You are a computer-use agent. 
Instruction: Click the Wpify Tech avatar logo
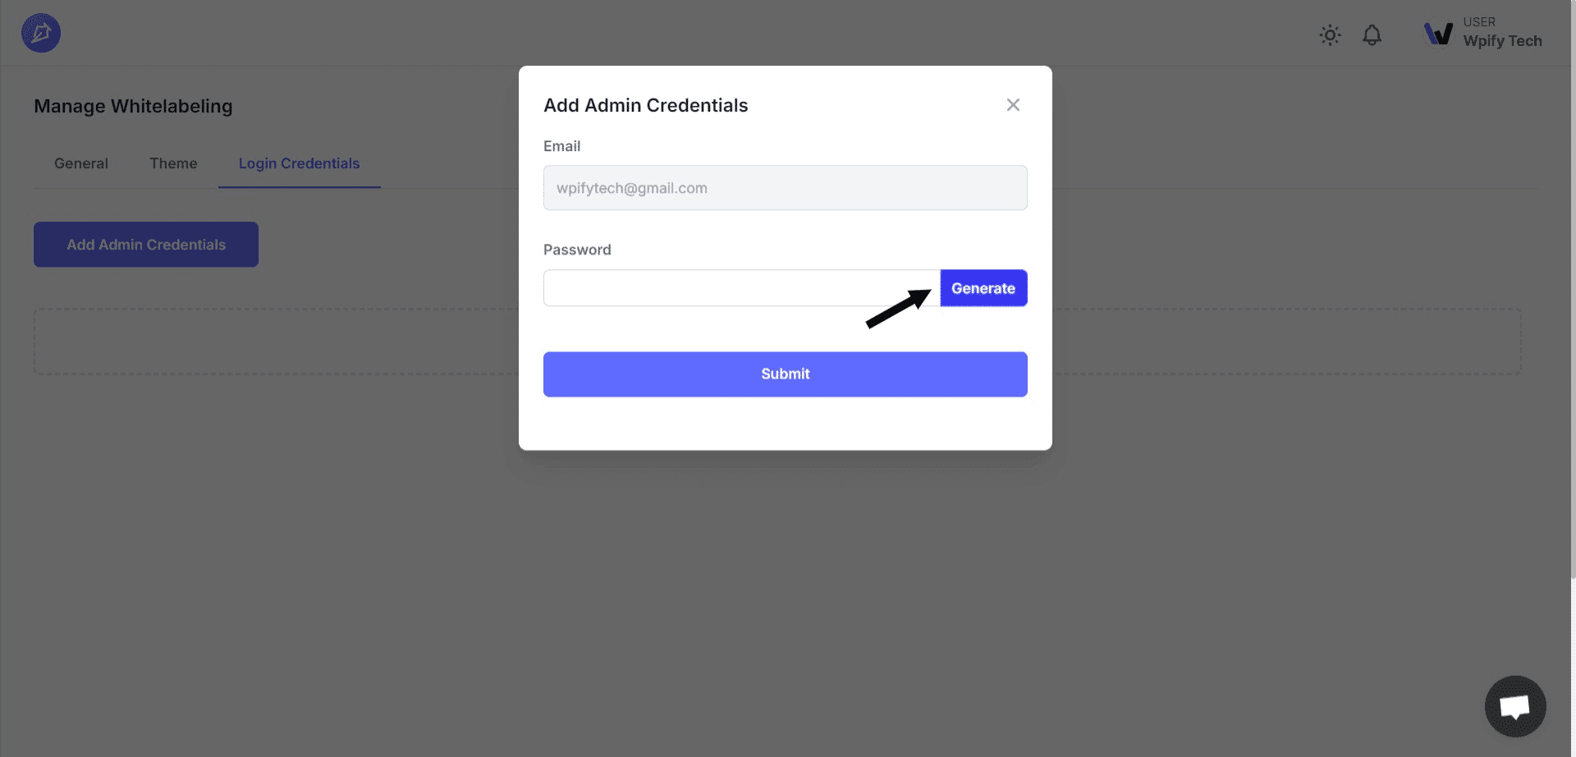(x=1438, y=33)
